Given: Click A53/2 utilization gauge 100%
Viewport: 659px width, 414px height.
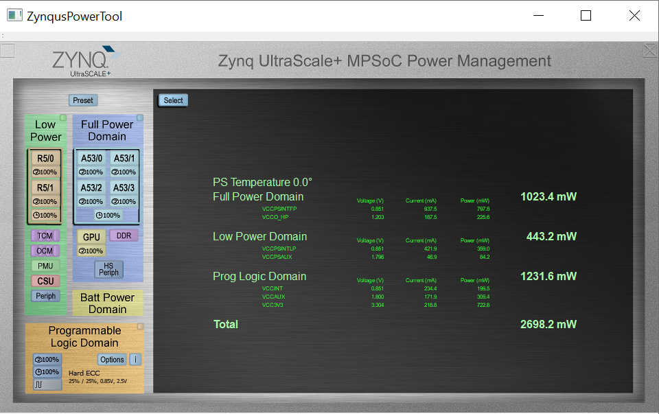Looking at the screenshot, I should [91, 202].
